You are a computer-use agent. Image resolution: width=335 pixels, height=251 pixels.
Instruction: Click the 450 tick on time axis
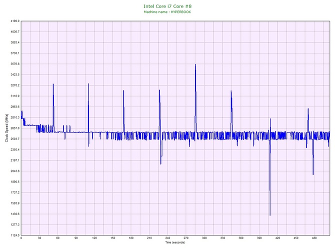click(x=296, y=238)
